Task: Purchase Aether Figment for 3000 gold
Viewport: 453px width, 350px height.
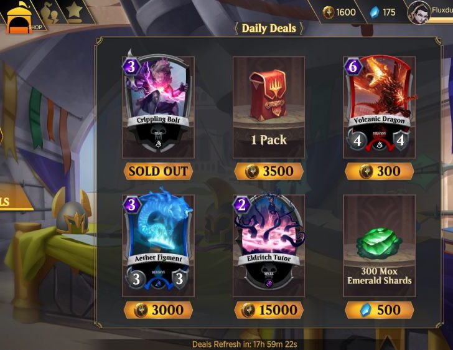Action: pos(158,310)
